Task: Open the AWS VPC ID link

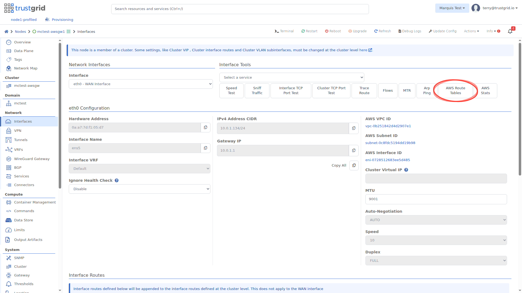Action: (x=388, y=126)
